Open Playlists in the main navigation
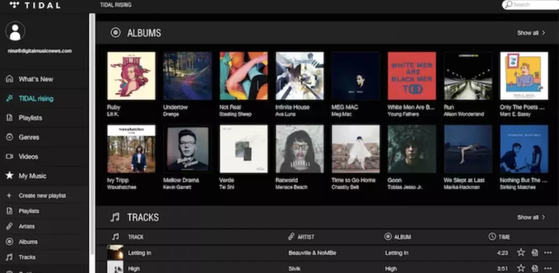 (31, 118)
